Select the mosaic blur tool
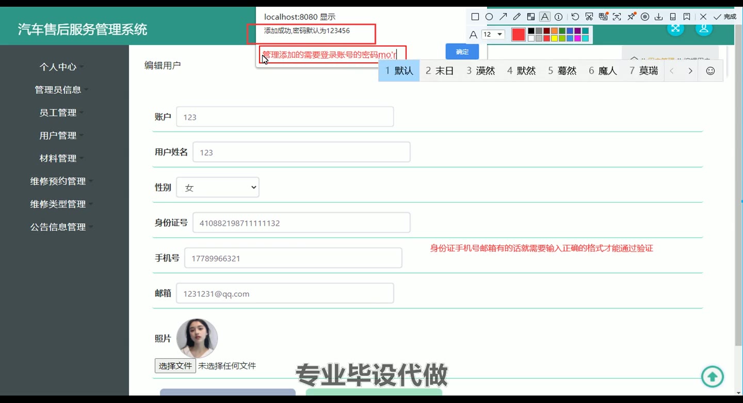 coord(531,16)
